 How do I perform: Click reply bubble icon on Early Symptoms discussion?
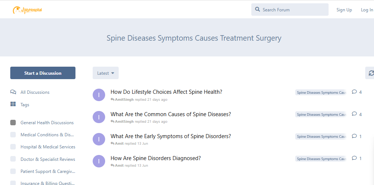point(354,136)
